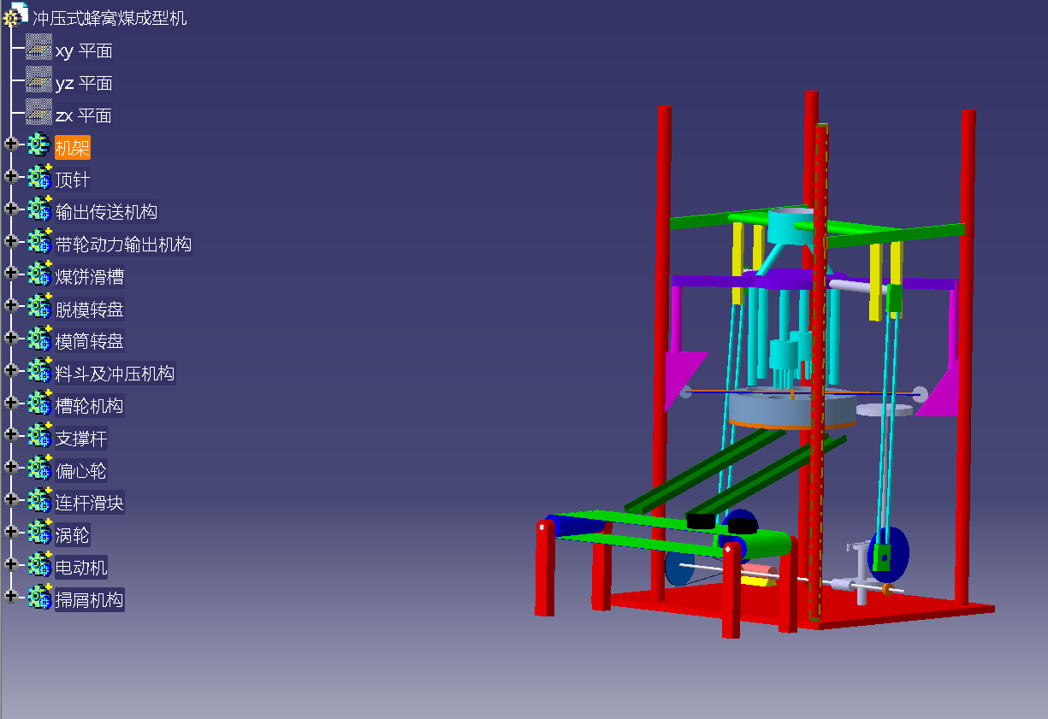Click the 料斗及冲压机构 component icon
The width and height of the screenshot is (1048, 719).
(39, 370)
